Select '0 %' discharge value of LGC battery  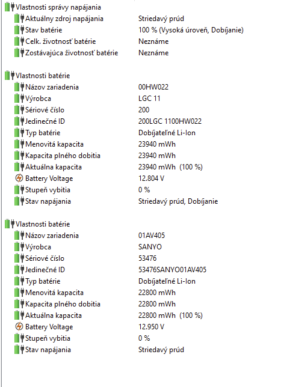tap(144, 190)
